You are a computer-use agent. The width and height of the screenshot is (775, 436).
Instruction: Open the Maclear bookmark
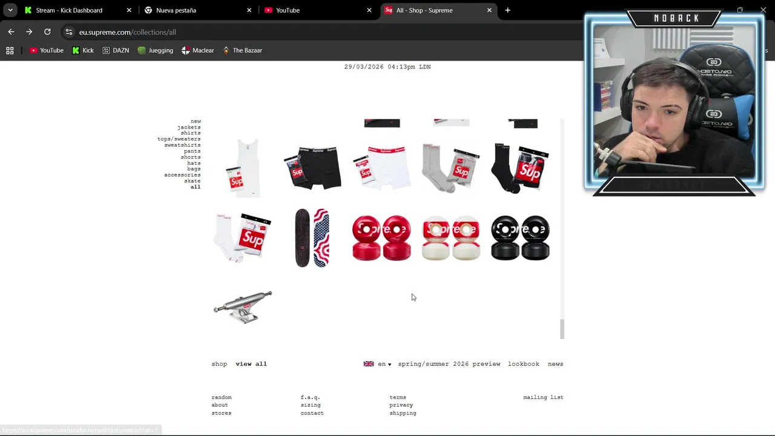(x=198, y=50)
